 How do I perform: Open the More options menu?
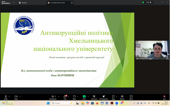tap(131, 97)
